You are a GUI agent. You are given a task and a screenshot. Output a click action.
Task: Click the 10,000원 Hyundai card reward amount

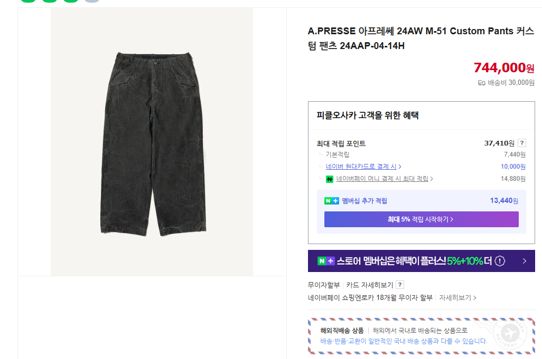point(513,167)
